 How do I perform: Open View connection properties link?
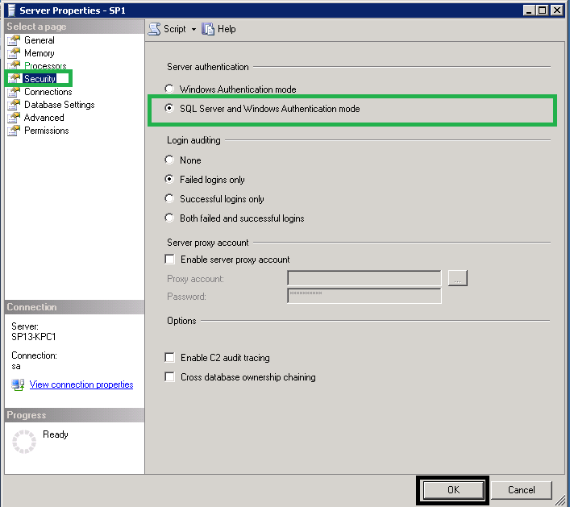(x=81, y=384)
